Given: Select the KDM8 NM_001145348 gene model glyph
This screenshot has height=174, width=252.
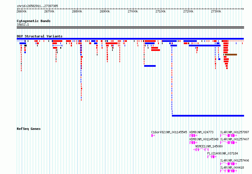Looking at the screenshot, I should click(x=193, y=143).
